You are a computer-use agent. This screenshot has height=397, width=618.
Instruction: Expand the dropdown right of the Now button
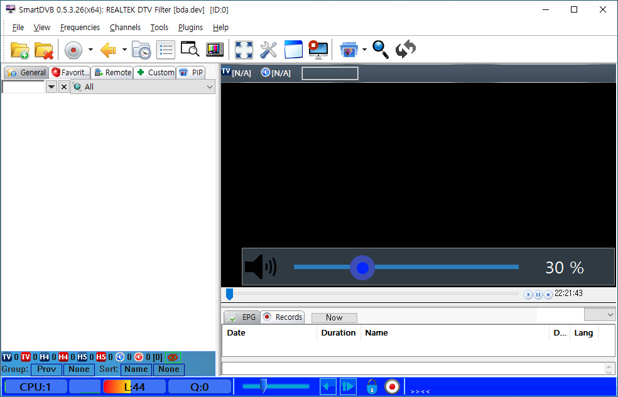(x=600, y=315)
